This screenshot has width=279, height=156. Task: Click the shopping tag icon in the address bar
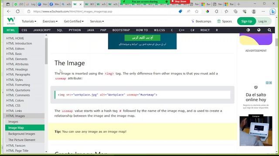pos(180,12)
